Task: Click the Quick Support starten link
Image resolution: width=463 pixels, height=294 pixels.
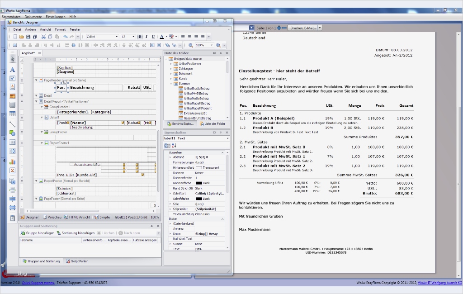Action: [x=38, y=283]
